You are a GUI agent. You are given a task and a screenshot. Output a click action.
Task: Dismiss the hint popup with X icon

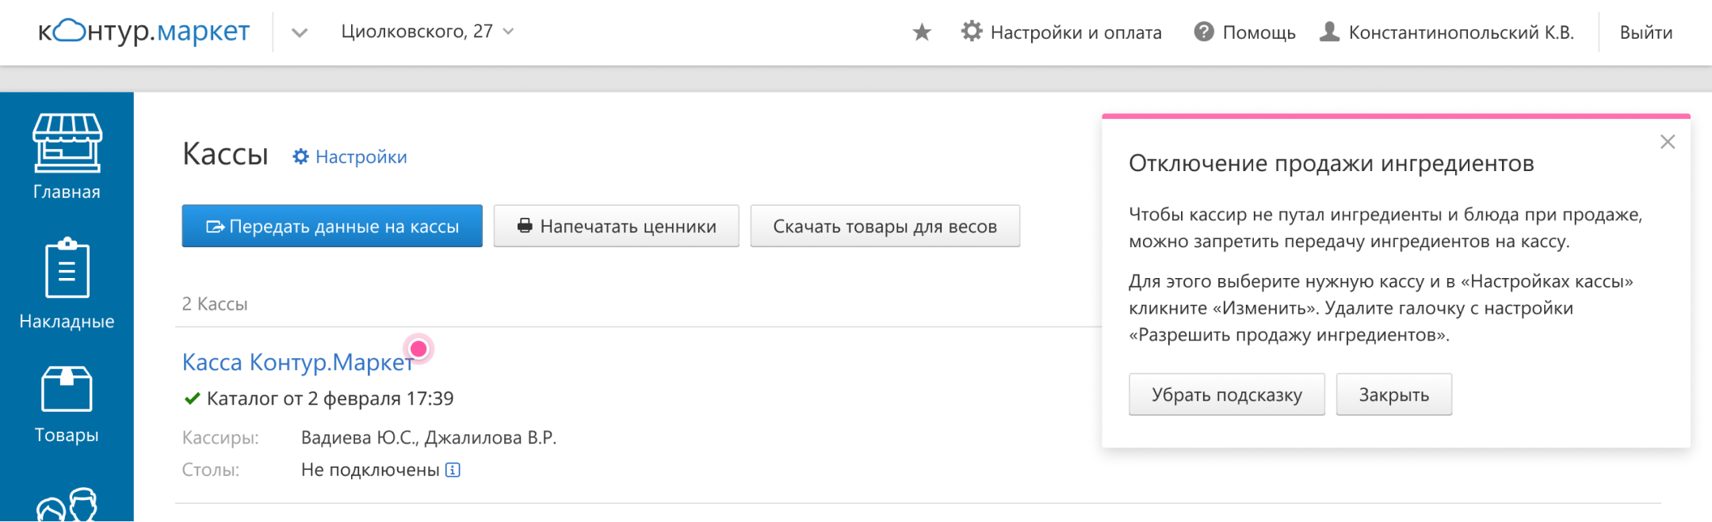[1667, 142]
